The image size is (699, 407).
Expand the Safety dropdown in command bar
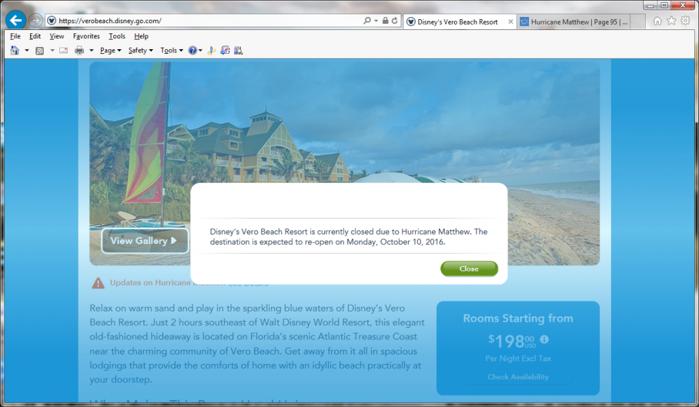[141, 50]
